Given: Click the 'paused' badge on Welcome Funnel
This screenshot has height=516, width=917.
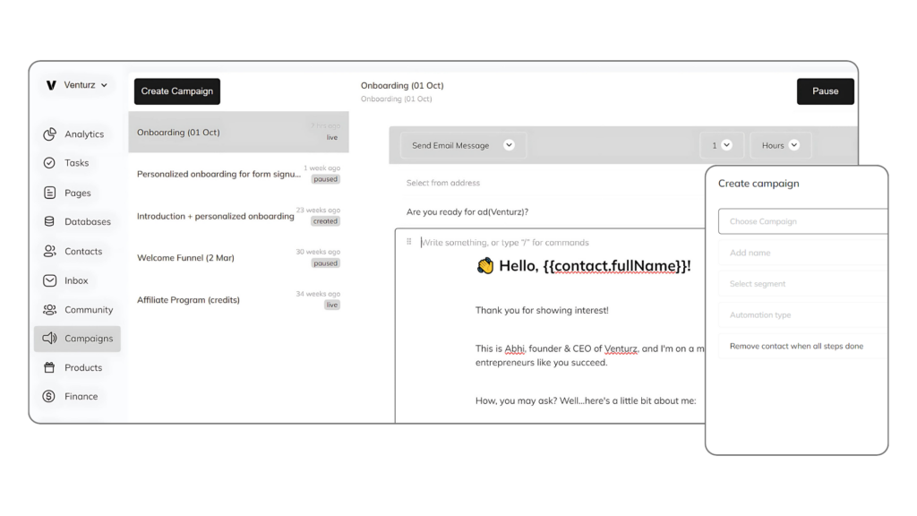Looking at the screenshot, I should coord(325,263).
